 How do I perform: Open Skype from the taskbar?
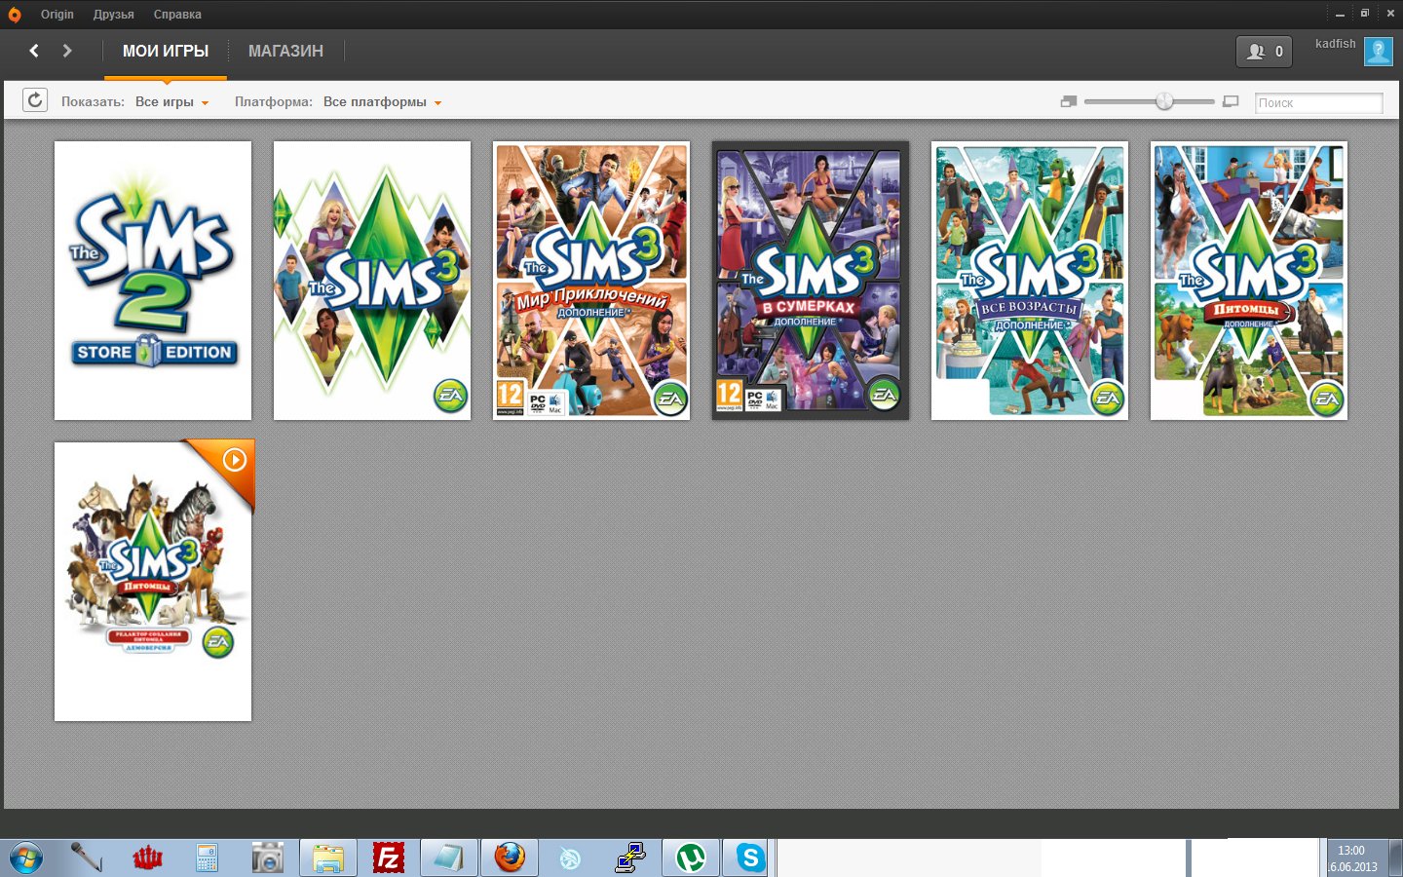[x=750, y=858]
